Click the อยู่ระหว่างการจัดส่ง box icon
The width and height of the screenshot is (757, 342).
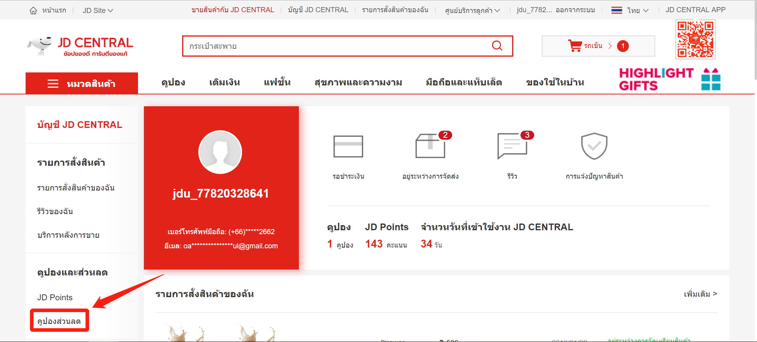click(430, 146)
